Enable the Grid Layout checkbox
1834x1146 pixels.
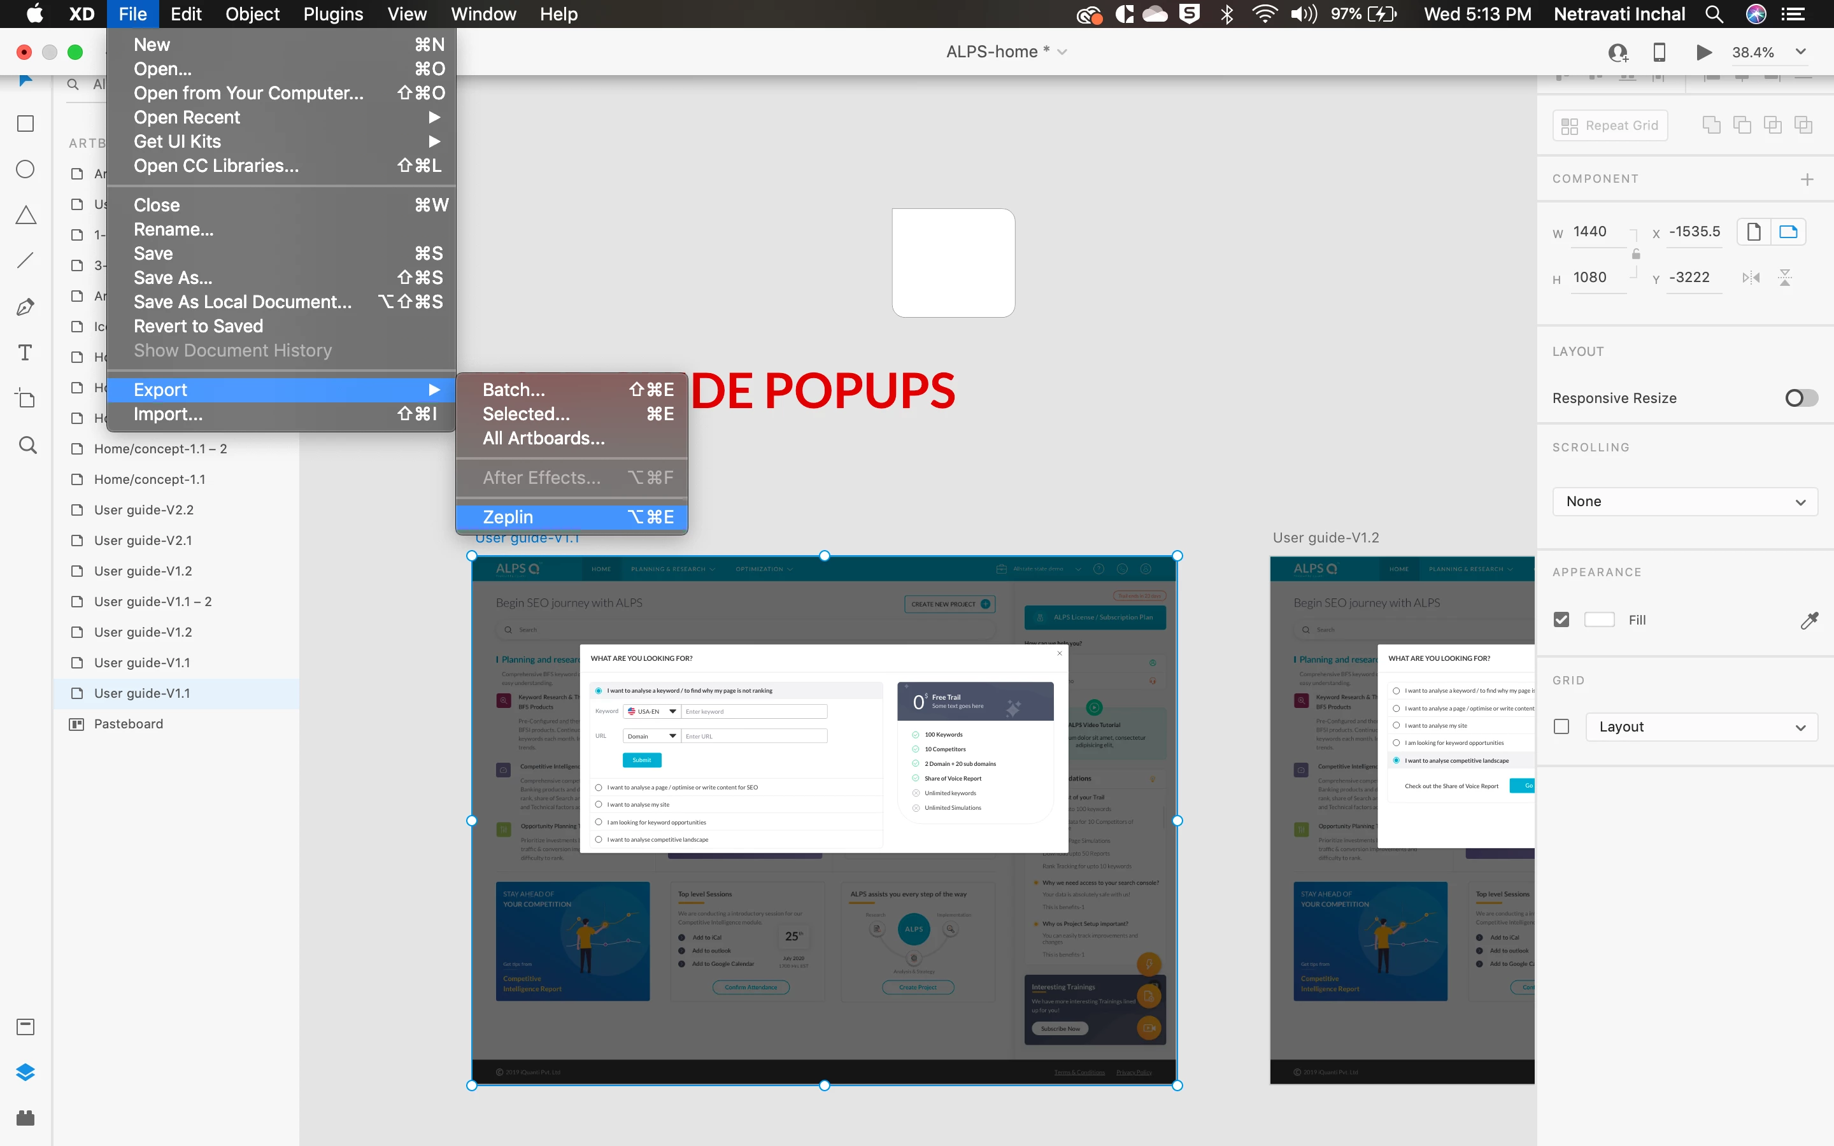(x=1561, y=726)
